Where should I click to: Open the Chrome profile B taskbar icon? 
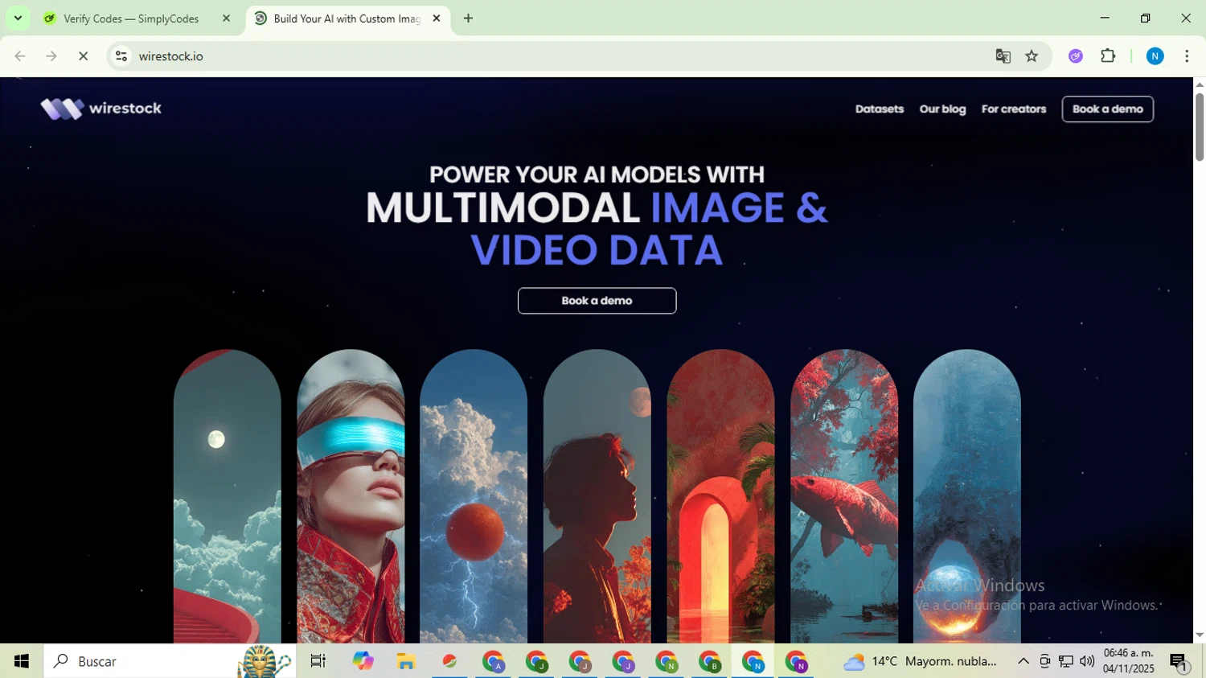coord(710,661)
